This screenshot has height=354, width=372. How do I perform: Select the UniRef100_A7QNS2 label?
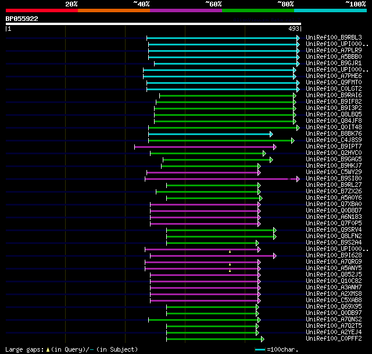334,320
